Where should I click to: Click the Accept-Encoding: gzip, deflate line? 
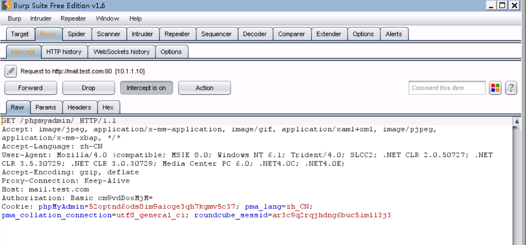point(70,172)
